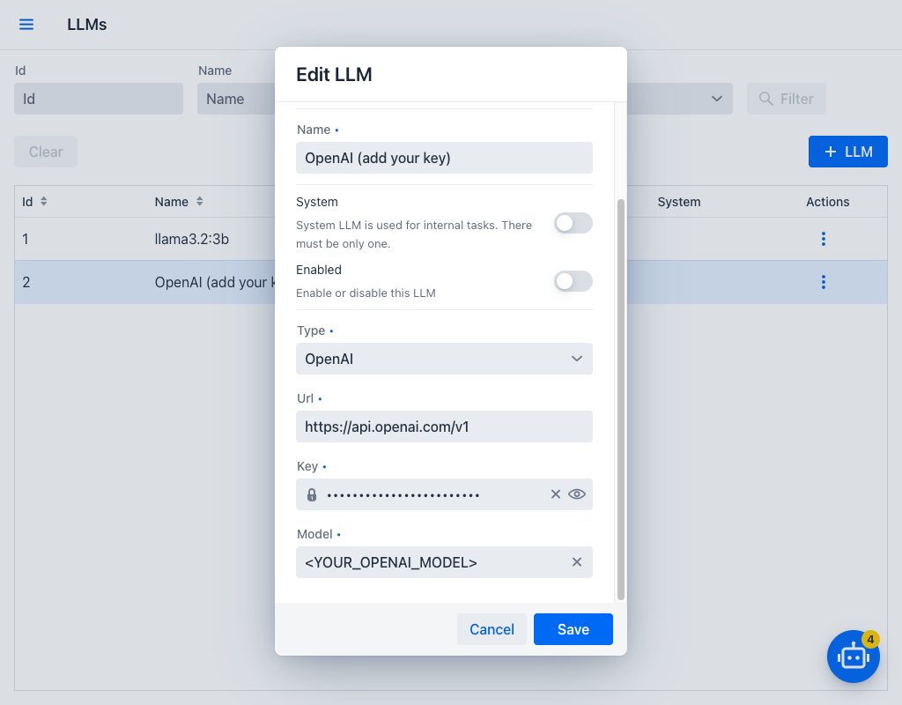Image resolution: width=902 pixels, height=705 pixels.
Task: Sort table by Name column arrows
Action: pos(200,202)
